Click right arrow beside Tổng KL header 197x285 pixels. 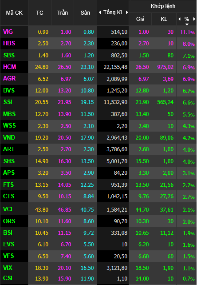click(x=127, y=12)
